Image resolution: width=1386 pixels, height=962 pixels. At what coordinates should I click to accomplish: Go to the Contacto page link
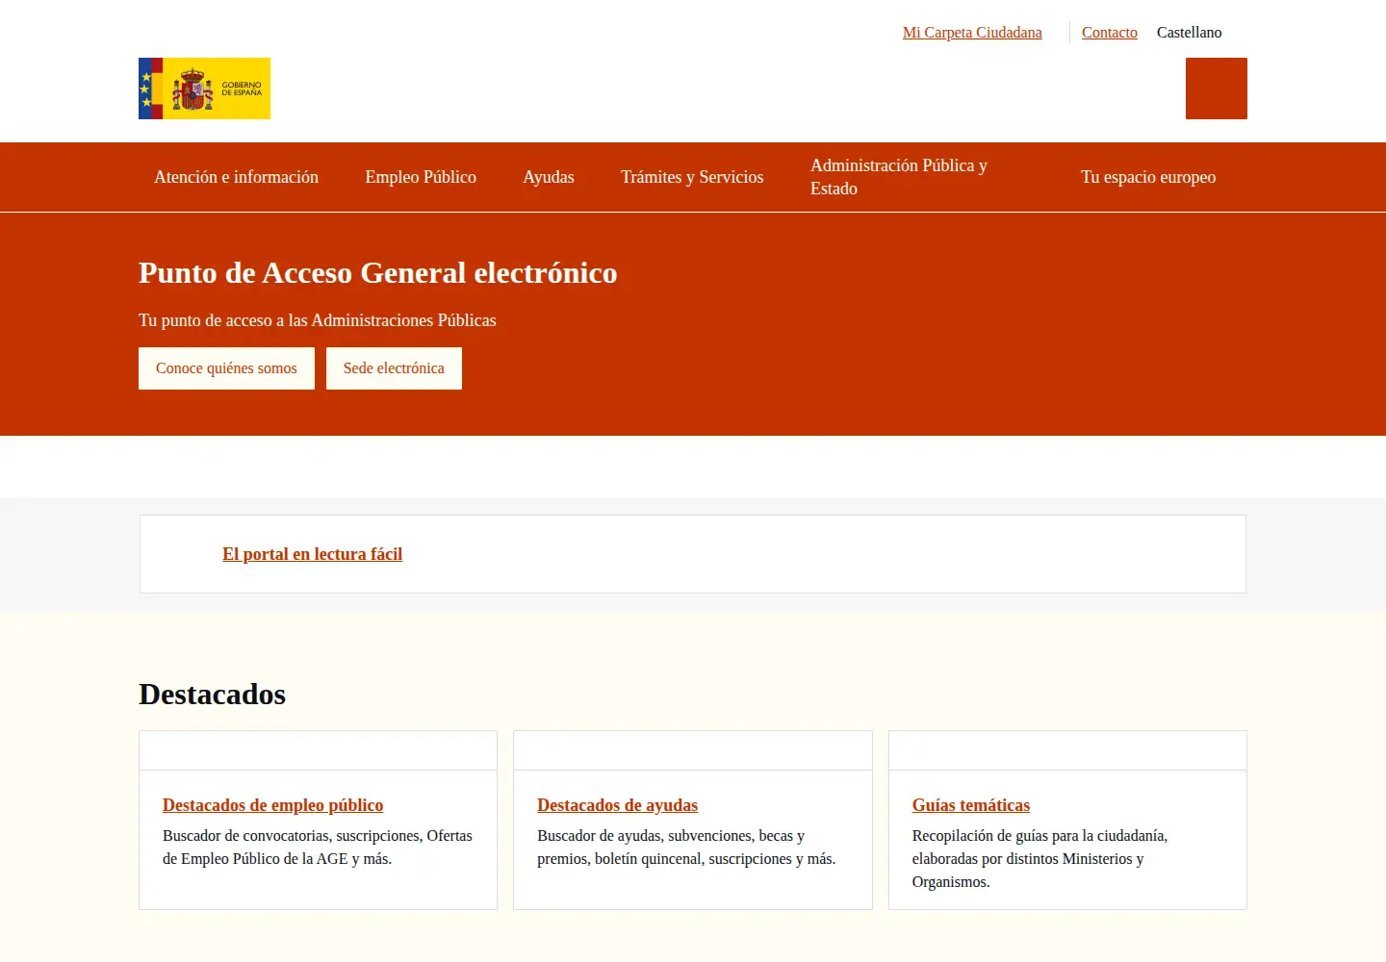(x=1110, y=33)
